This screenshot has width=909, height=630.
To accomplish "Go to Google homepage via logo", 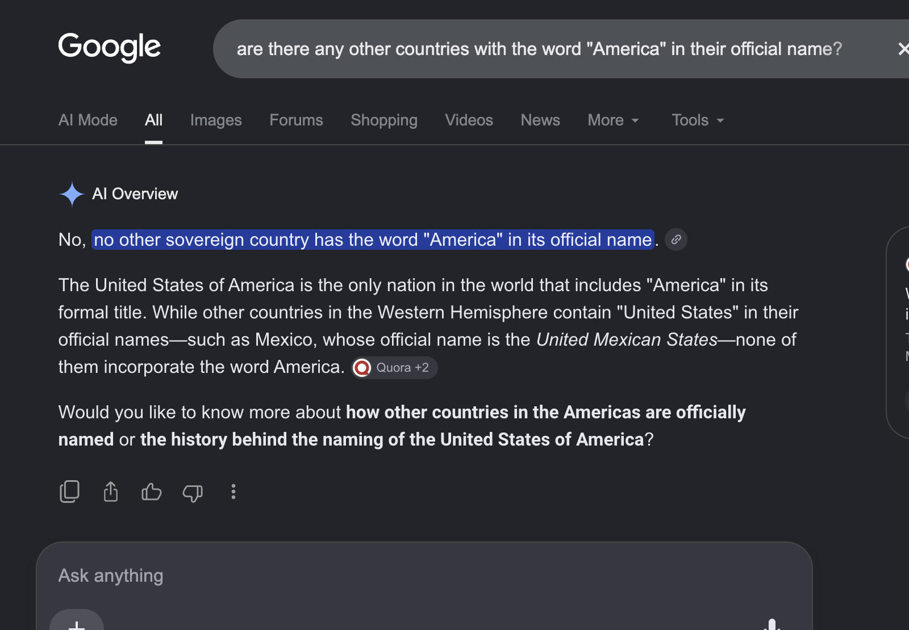I will pos(110,48).
